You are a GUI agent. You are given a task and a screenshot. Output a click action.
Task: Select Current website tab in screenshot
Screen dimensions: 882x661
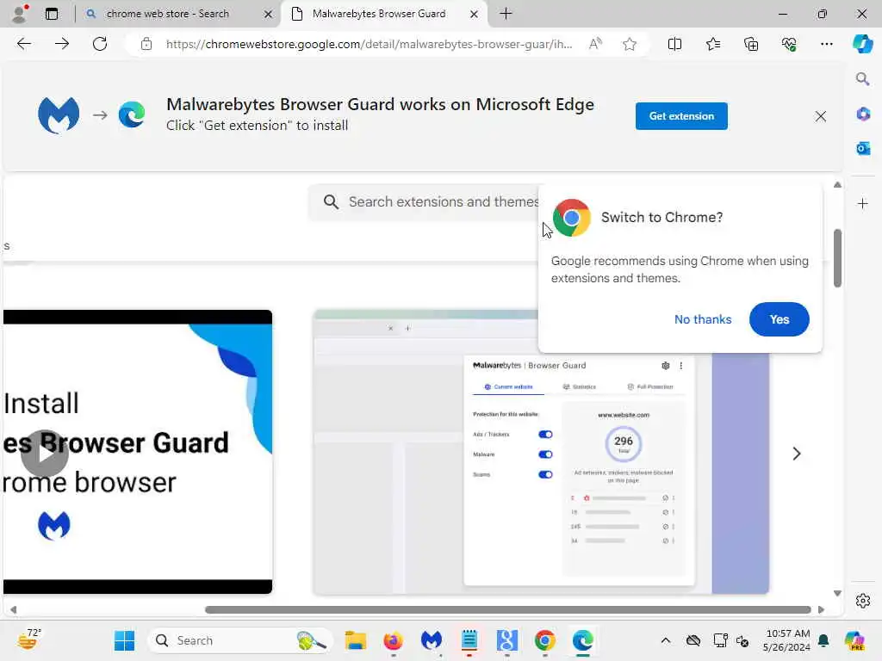click(x=508, y=386)
